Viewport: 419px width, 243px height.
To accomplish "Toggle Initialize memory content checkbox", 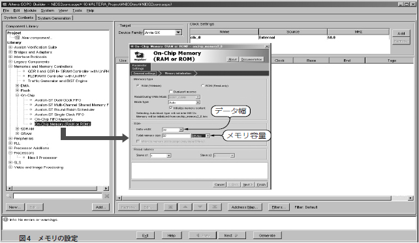I will 171,107.
